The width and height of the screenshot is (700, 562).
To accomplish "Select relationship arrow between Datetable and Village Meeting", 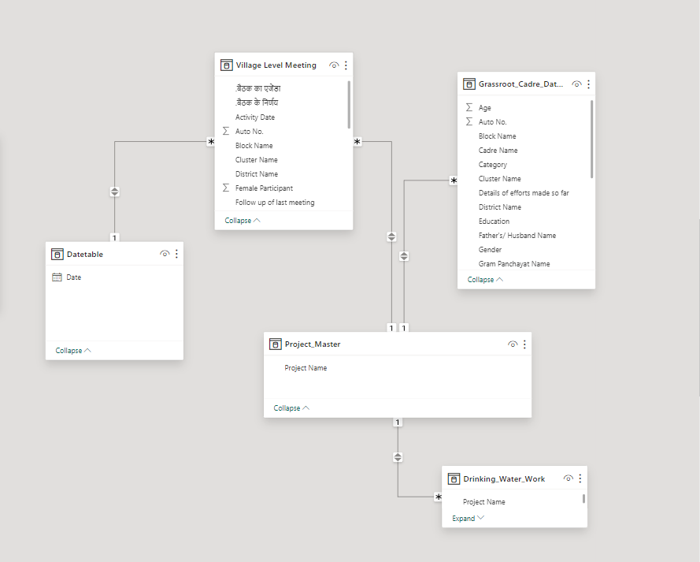I will tap(115, 192).
